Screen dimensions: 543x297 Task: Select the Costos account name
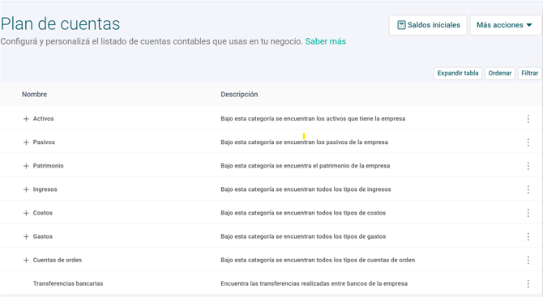[x=43, y=213]
